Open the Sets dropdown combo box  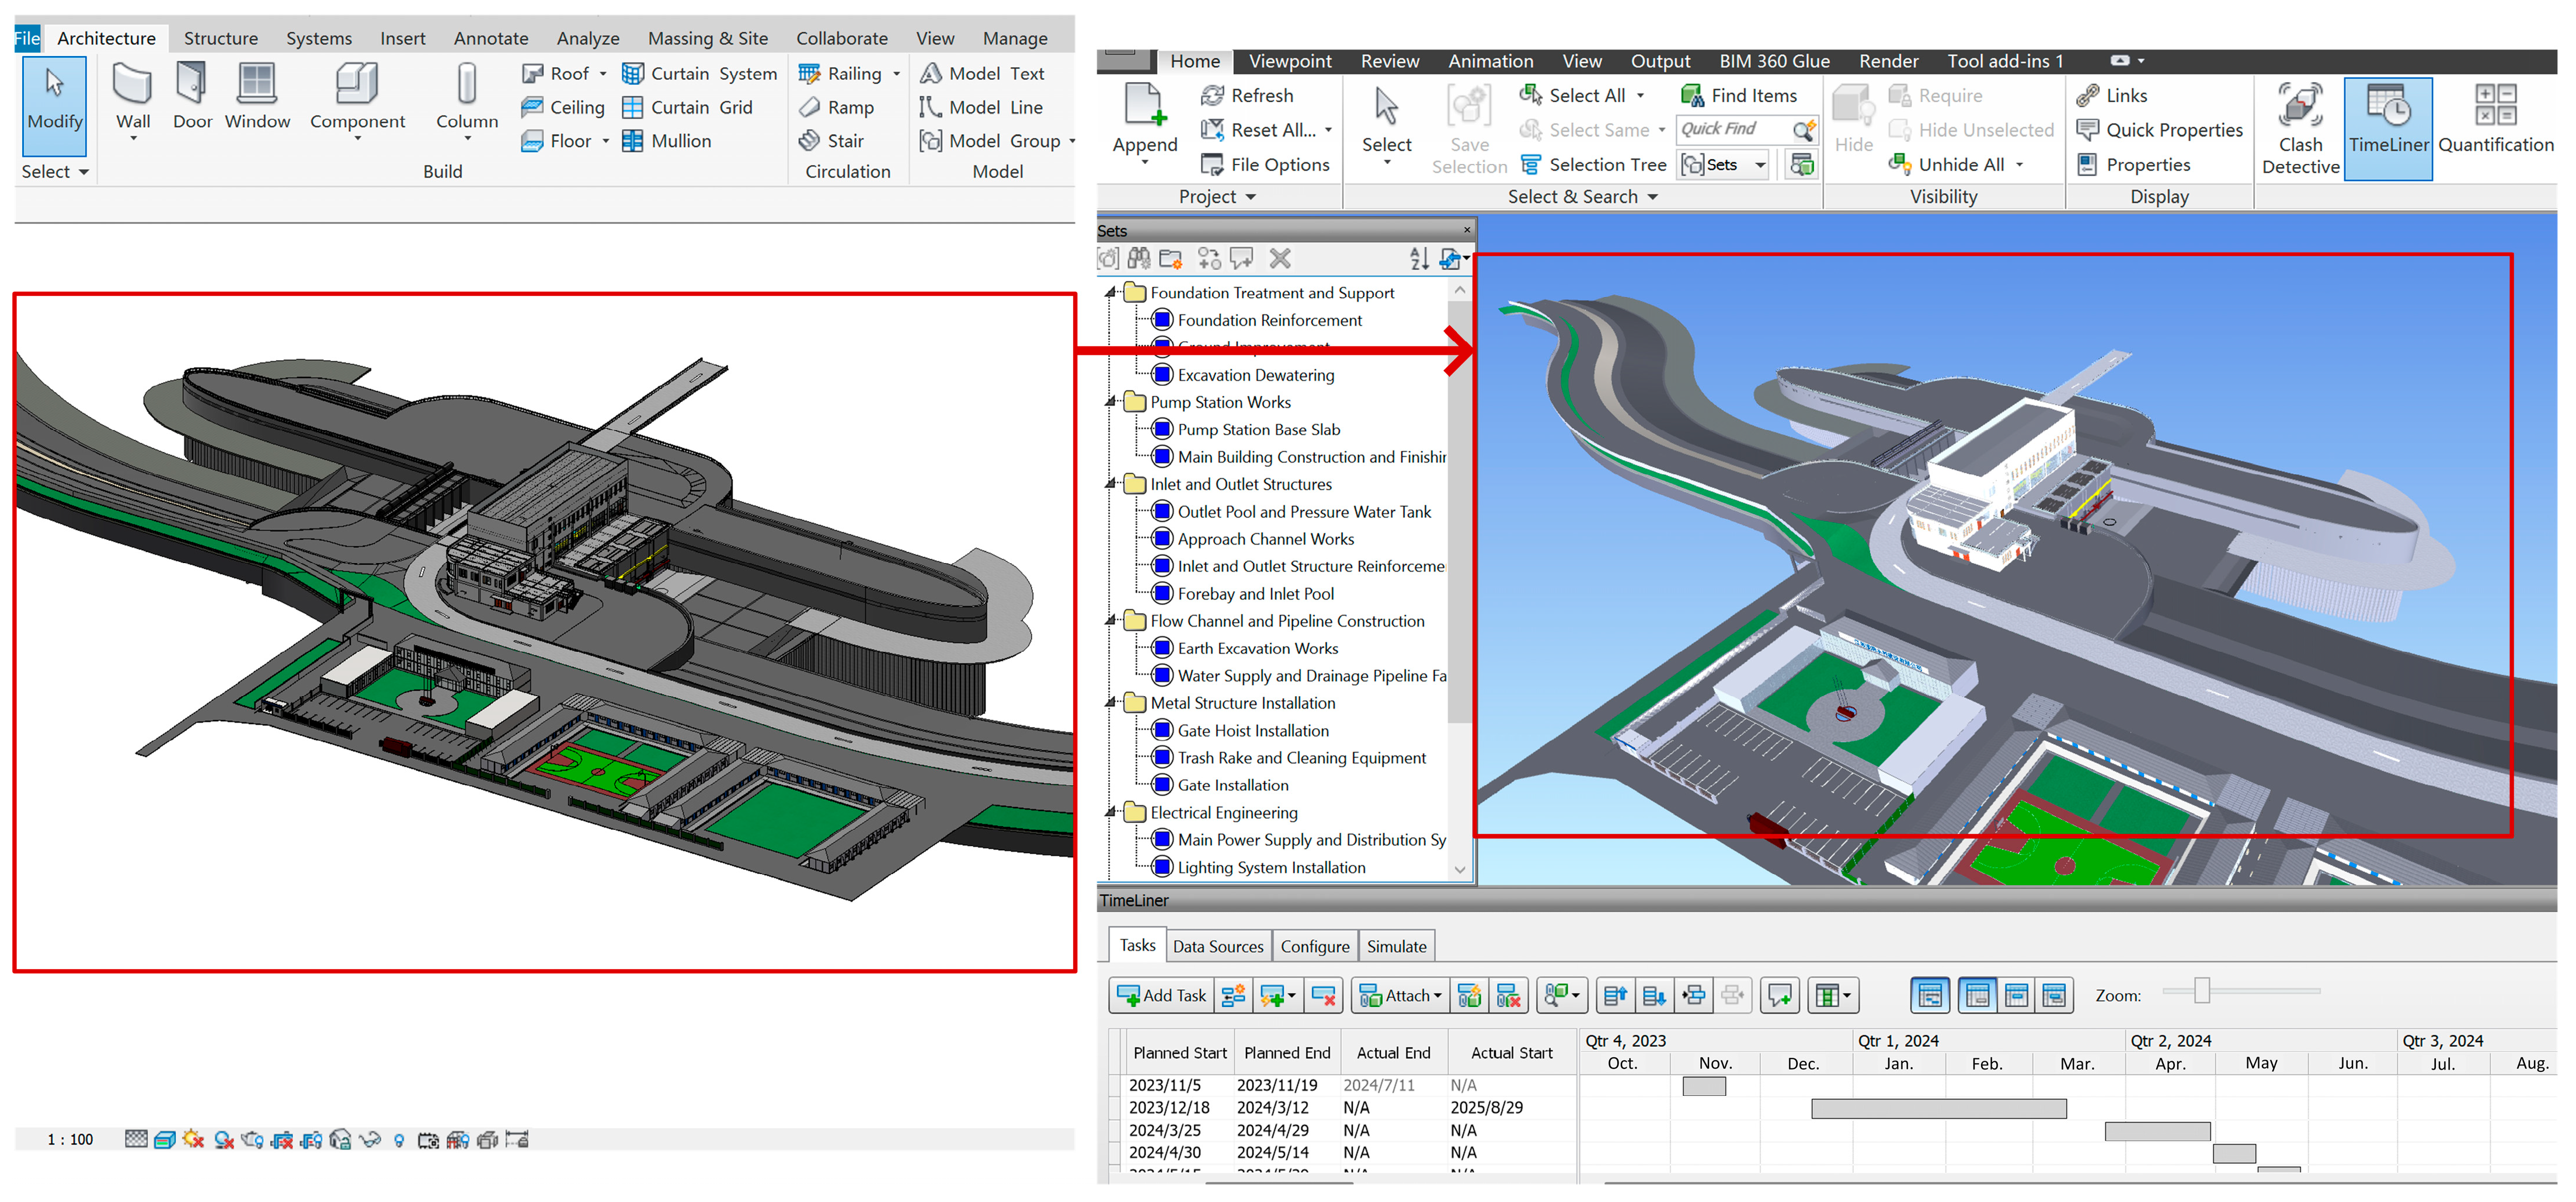(x=1760, y=165)
